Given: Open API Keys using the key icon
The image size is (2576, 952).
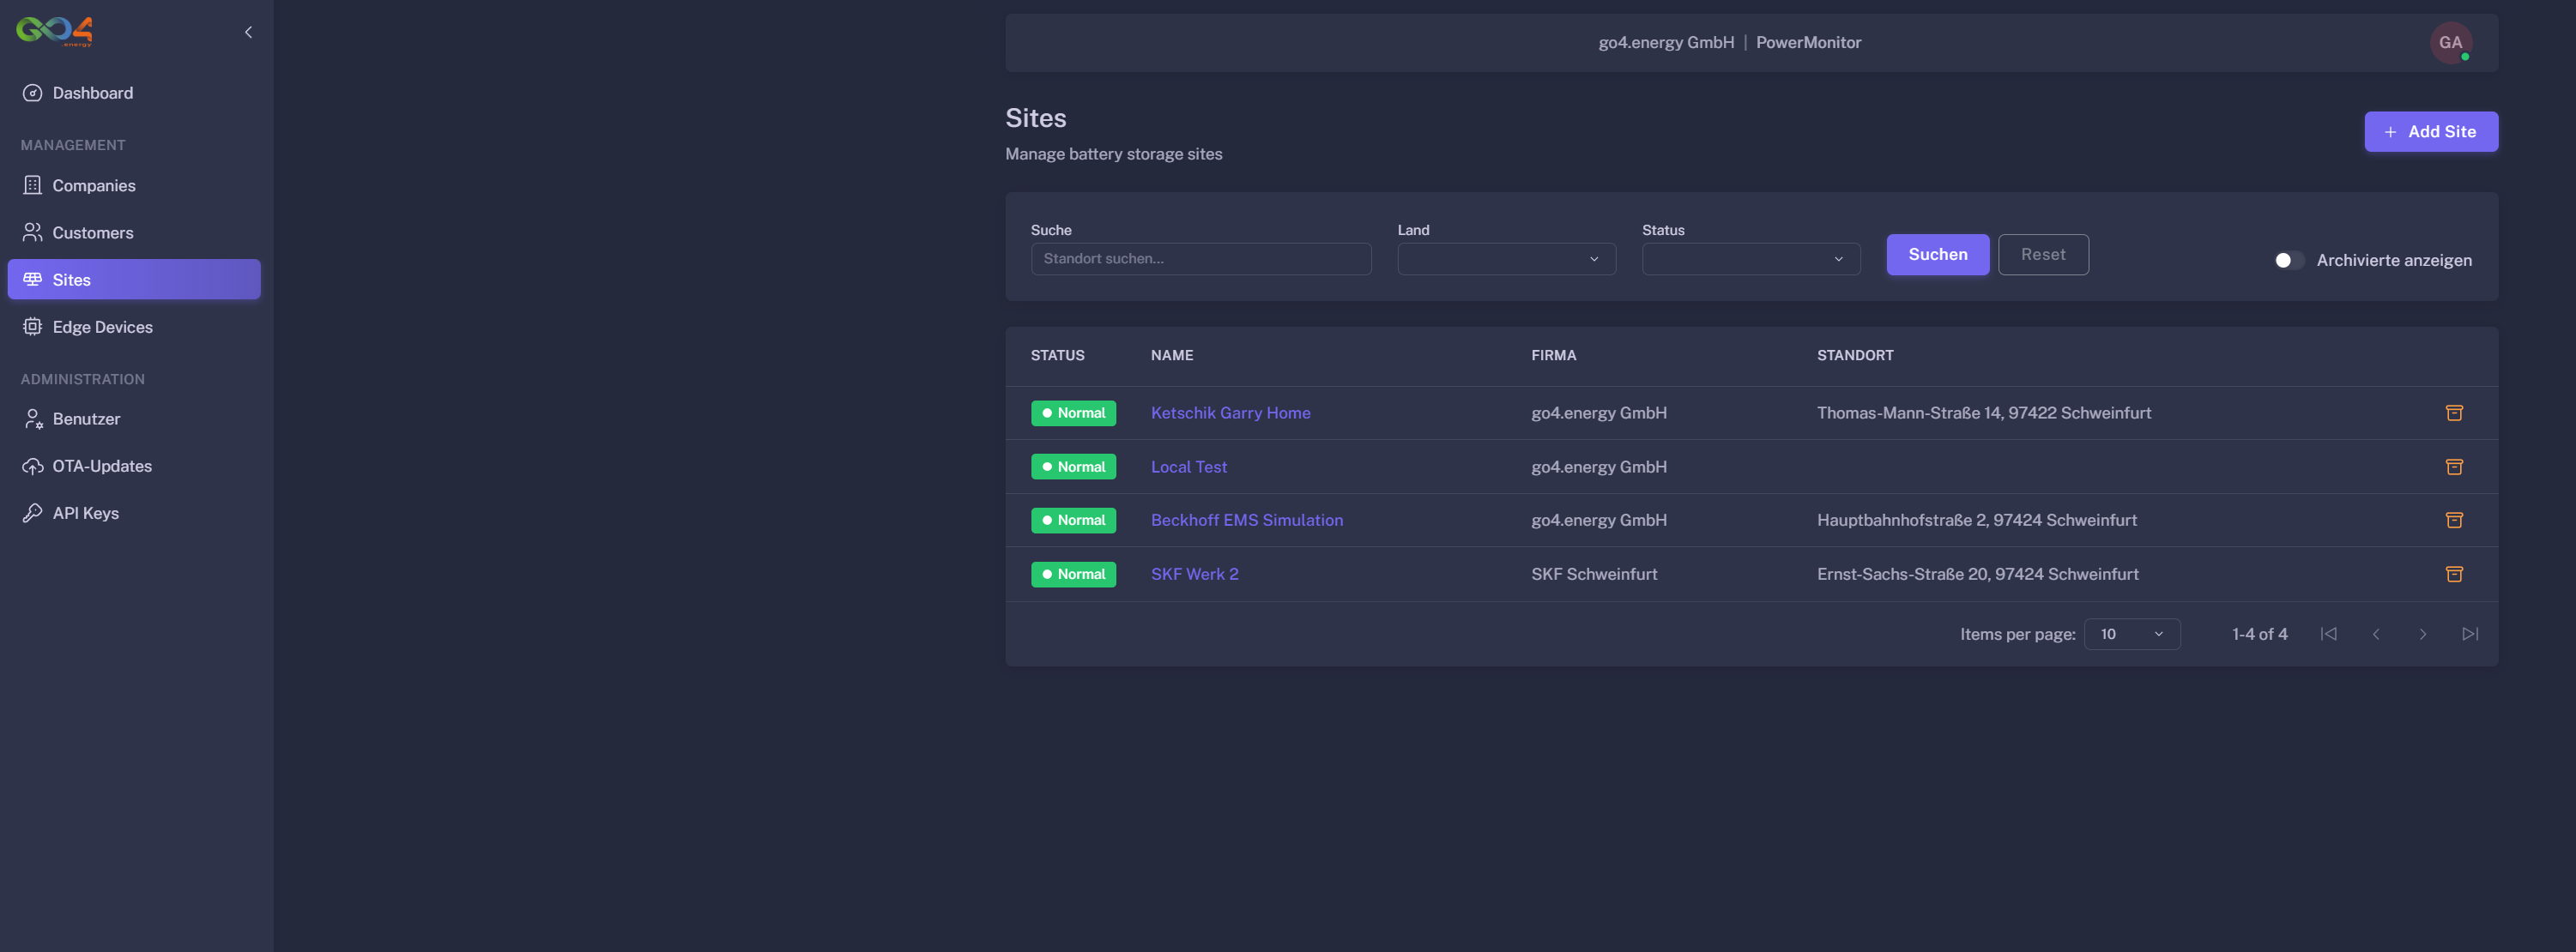Looking at the screenshot, I should click(33, 512).
